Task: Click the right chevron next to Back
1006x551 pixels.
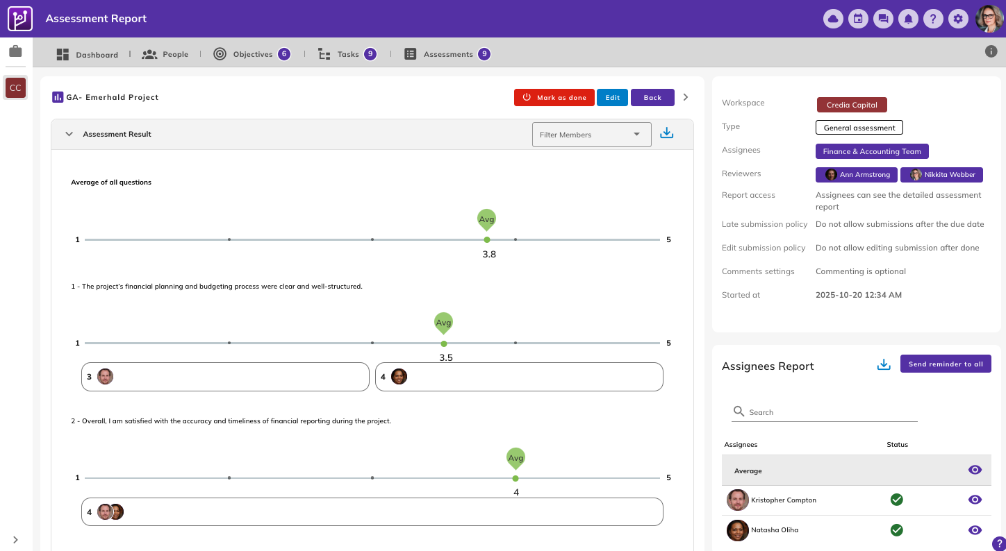Action: point(686,97)
